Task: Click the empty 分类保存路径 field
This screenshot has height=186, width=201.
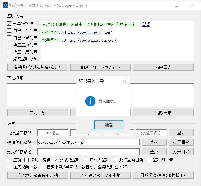Action: click(x=88, y=152)
